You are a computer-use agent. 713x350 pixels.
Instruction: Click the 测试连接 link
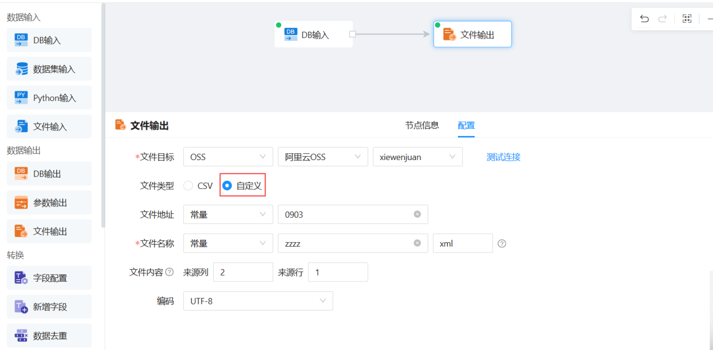pyautogui.click(x=503, y=157)
